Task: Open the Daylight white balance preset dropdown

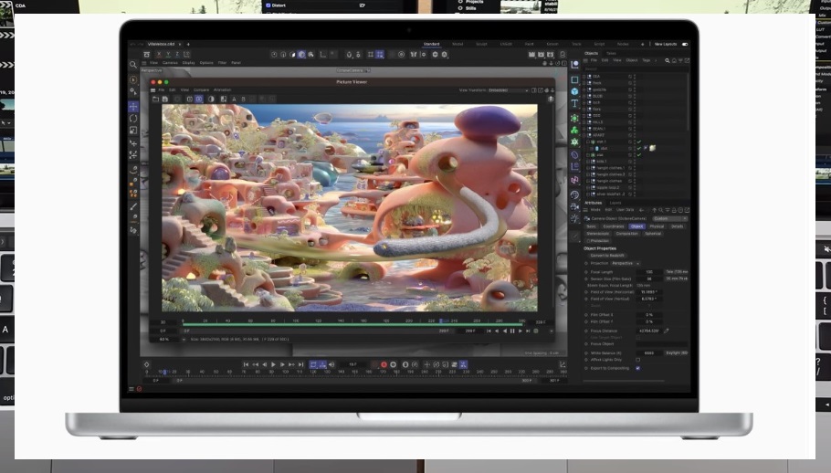Action: (677, 352)
